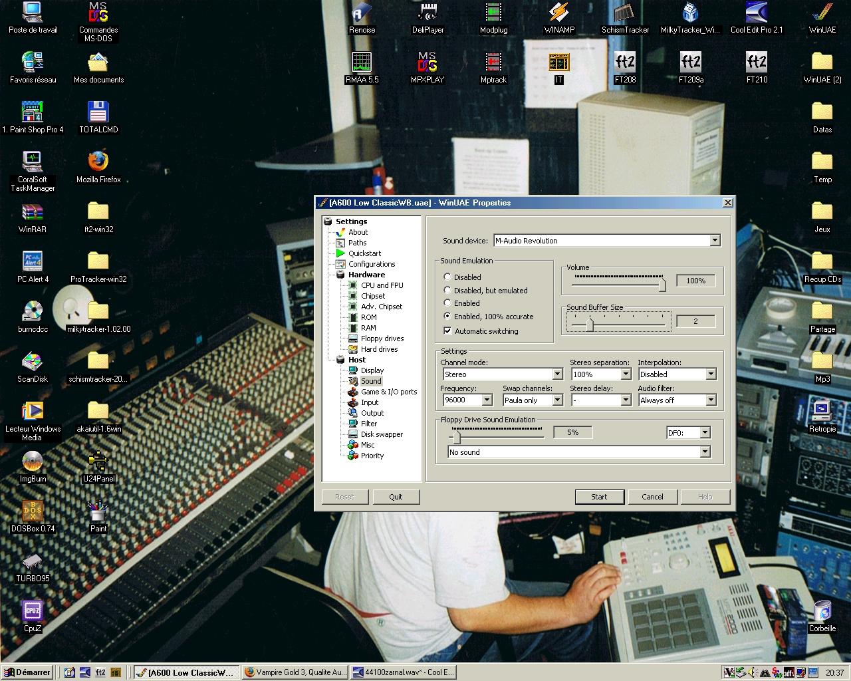
Task: Open the Modplug desktop icon
Action: (x=493, y=17)
